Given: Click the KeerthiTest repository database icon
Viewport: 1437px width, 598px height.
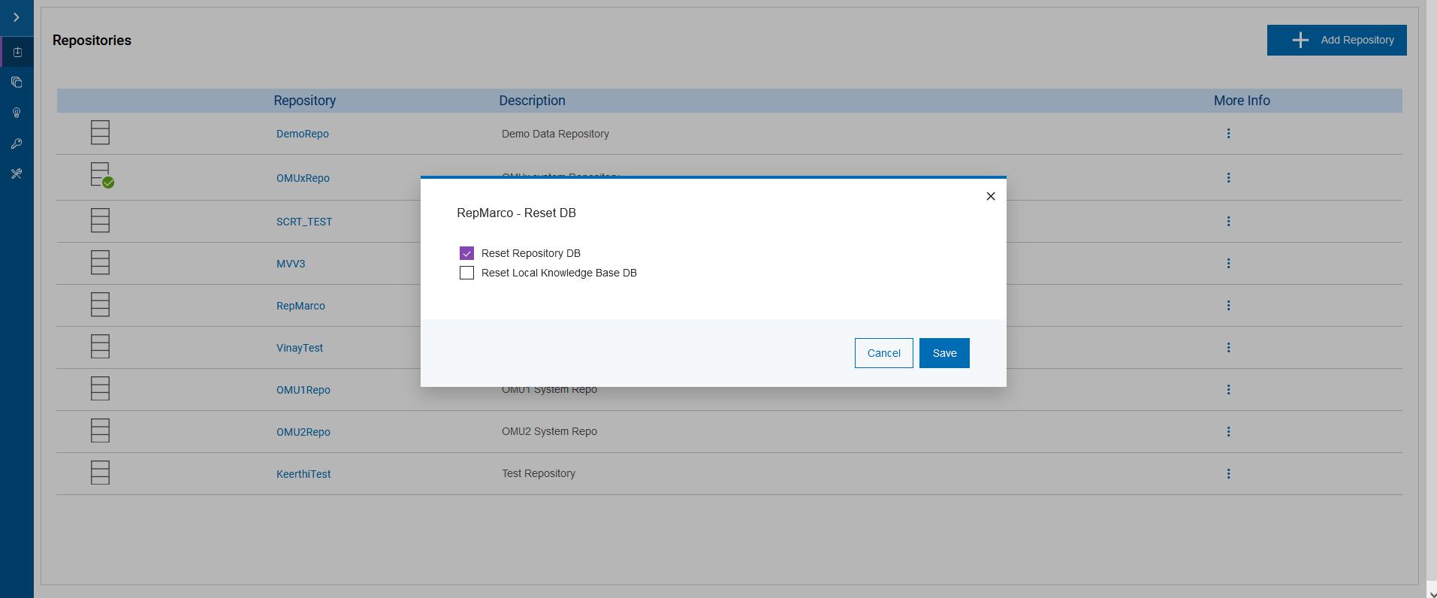Looking at the screenshot, I should pos(100,473).
